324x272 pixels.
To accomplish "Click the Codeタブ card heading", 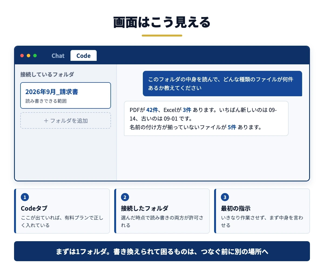I will click(x=34, y=208).
